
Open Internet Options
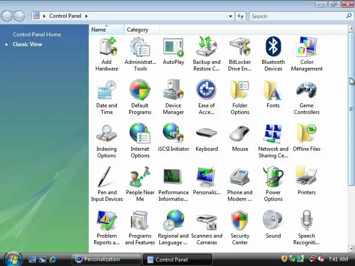point(140,141)
